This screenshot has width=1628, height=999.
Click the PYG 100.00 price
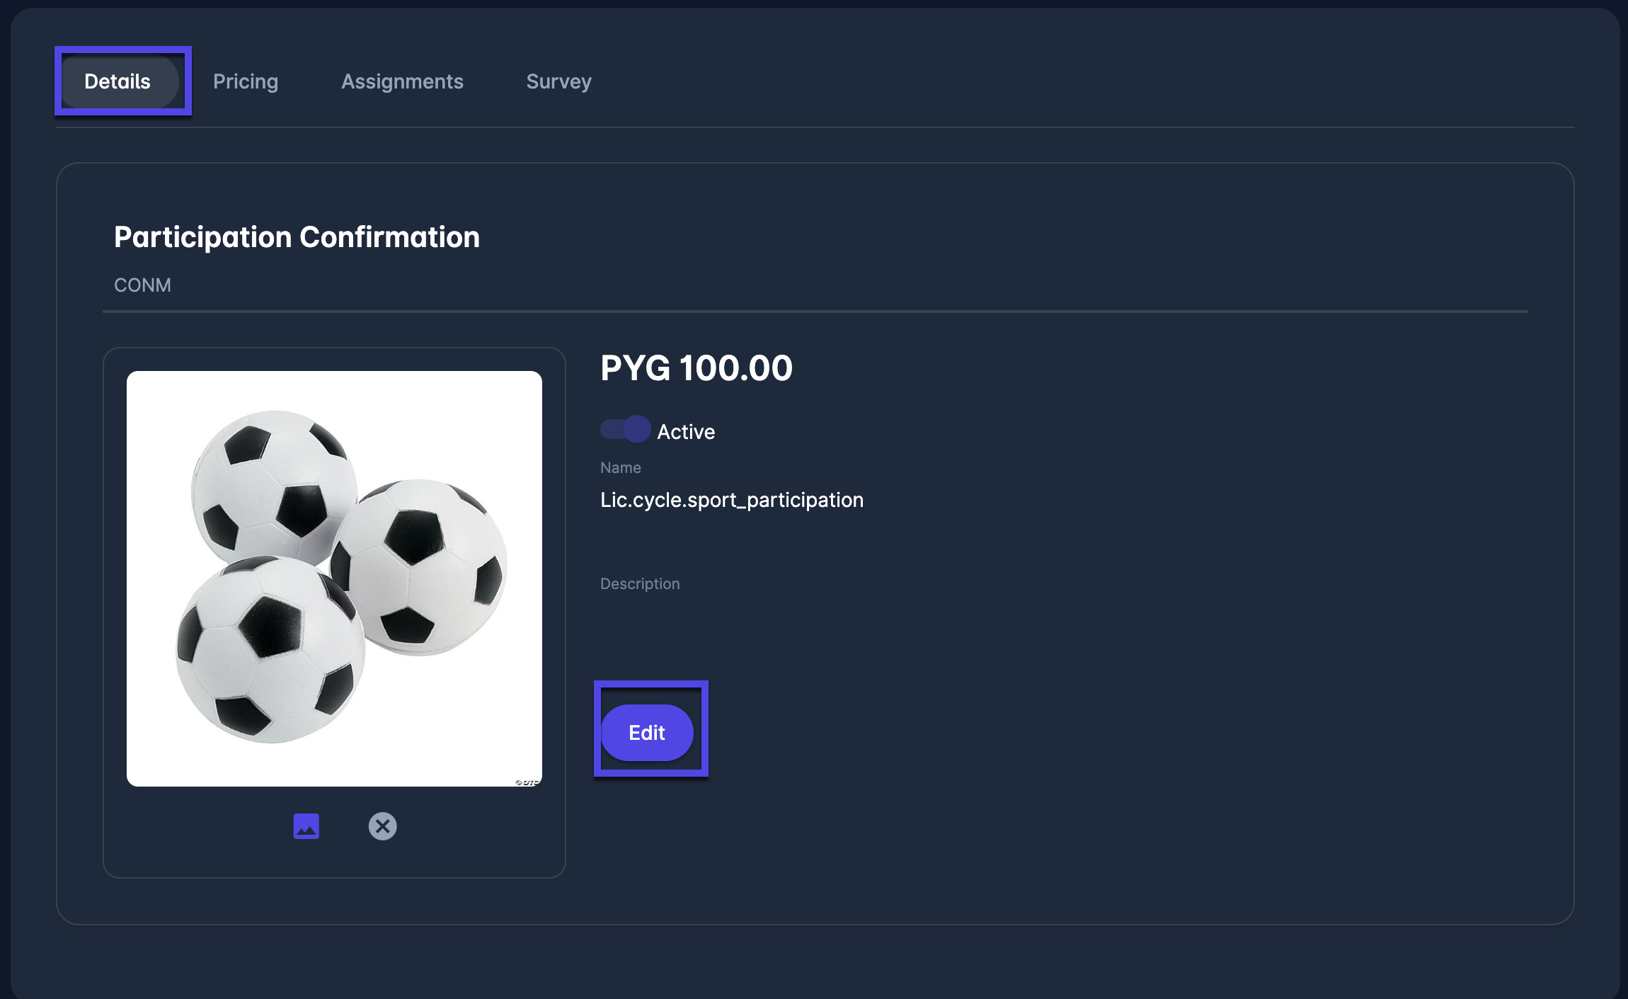[x=696, y=368]
